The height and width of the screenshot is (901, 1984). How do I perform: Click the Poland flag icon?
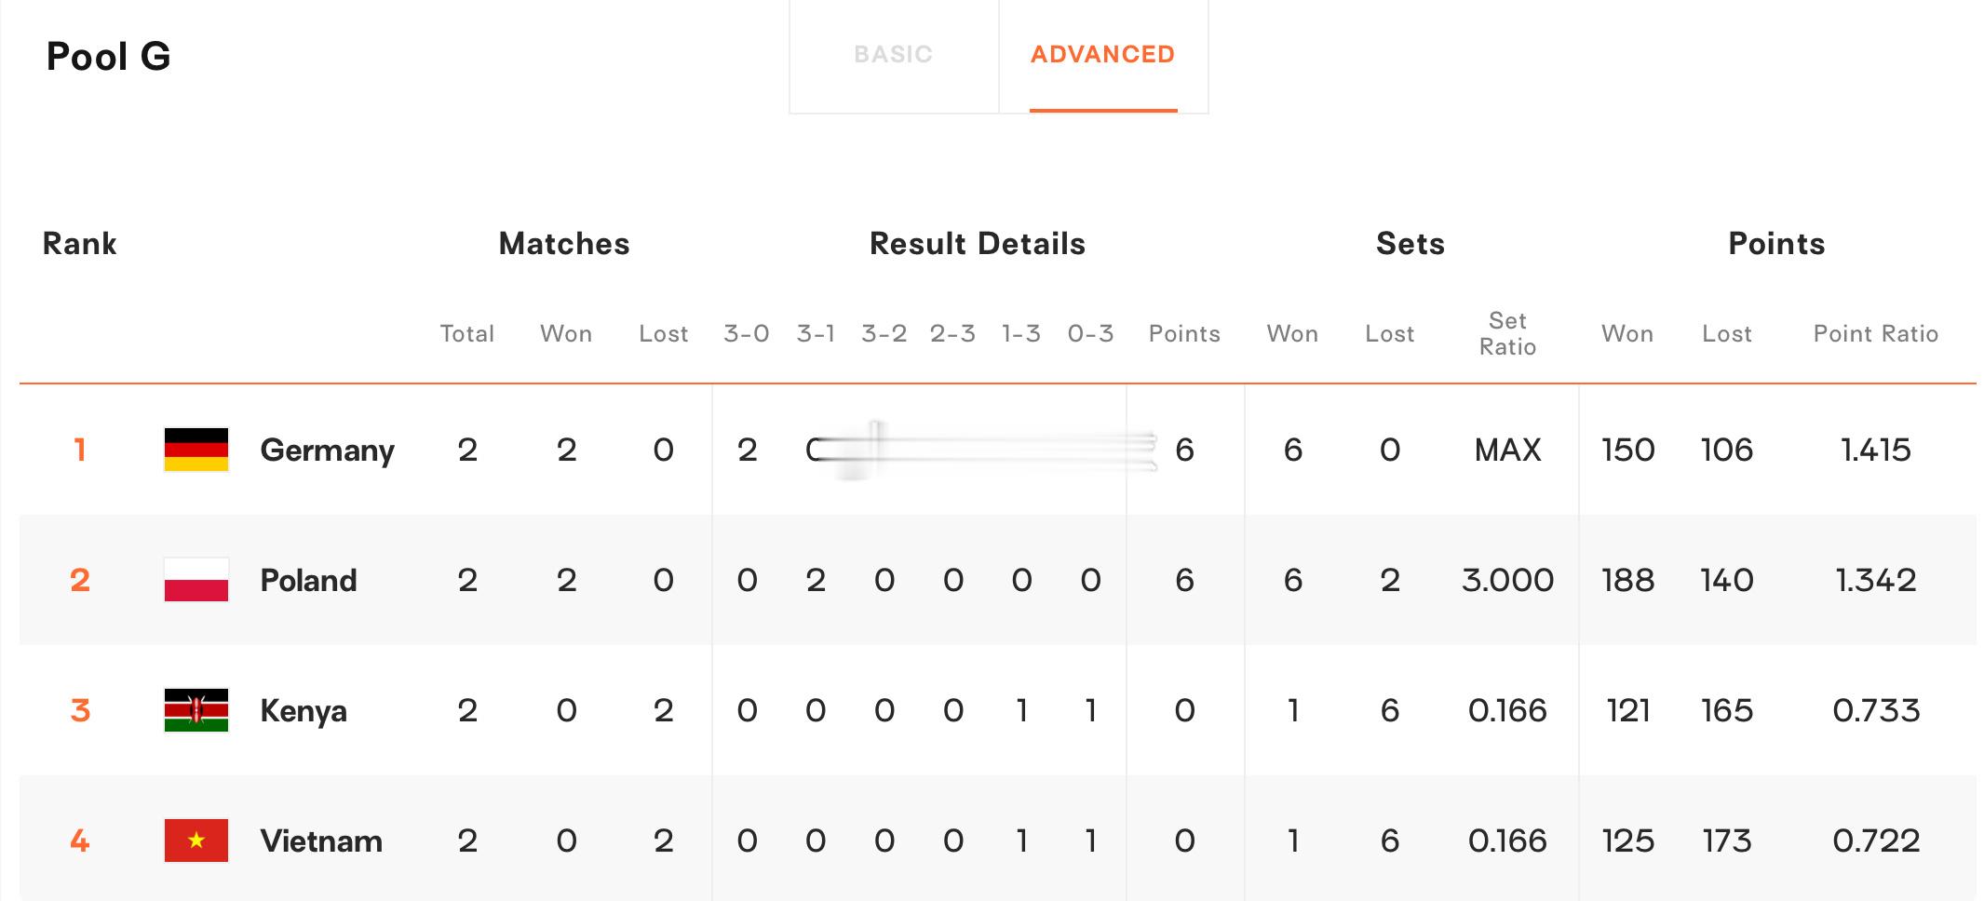pyautogui.click(x=196, y=580)
